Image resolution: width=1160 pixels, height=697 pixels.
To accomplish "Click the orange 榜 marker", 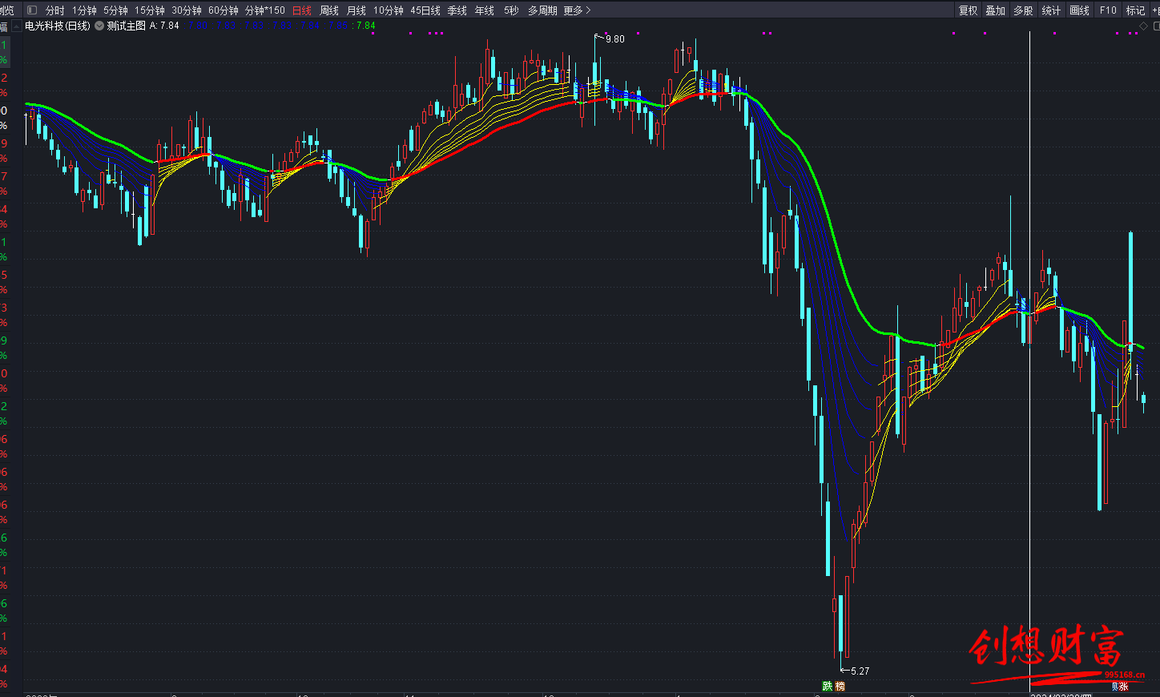I will 840,686.
